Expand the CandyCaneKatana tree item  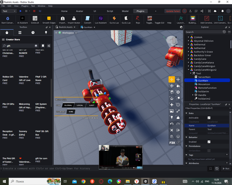point(188,62)
